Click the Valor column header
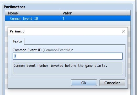 (93, 13)
